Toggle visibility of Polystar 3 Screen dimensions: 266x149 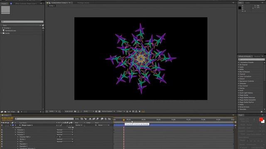2,135
